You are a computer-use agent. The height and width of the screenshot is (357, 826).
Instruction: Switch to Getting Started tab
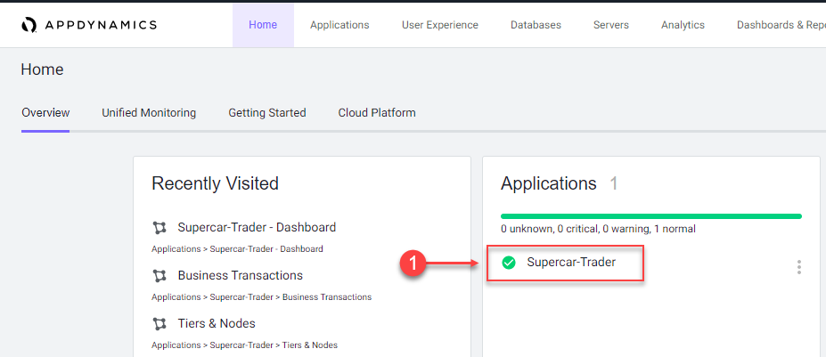coord(267,113)
